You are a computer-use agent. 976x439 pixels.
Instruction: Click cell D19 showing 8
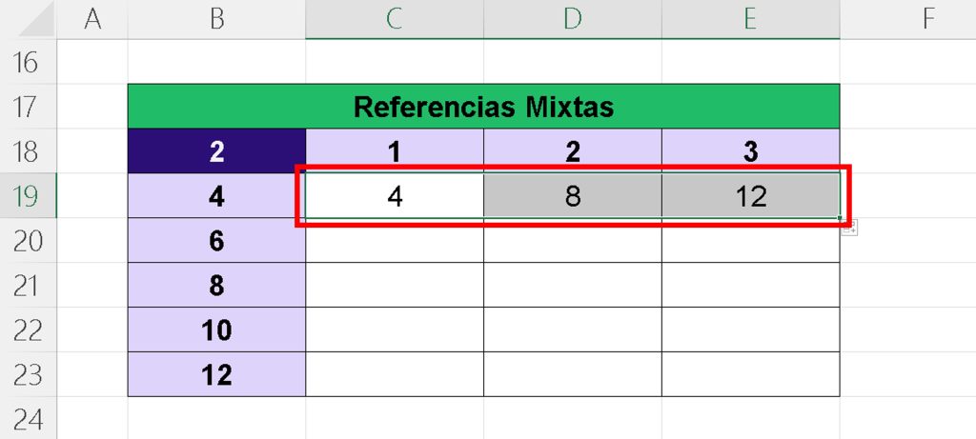(573, 196)
